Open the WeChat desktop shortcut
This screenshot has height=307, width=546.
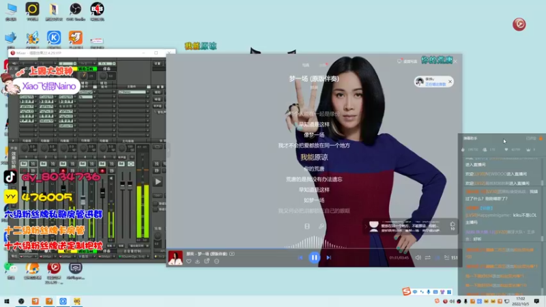point(11,270)
